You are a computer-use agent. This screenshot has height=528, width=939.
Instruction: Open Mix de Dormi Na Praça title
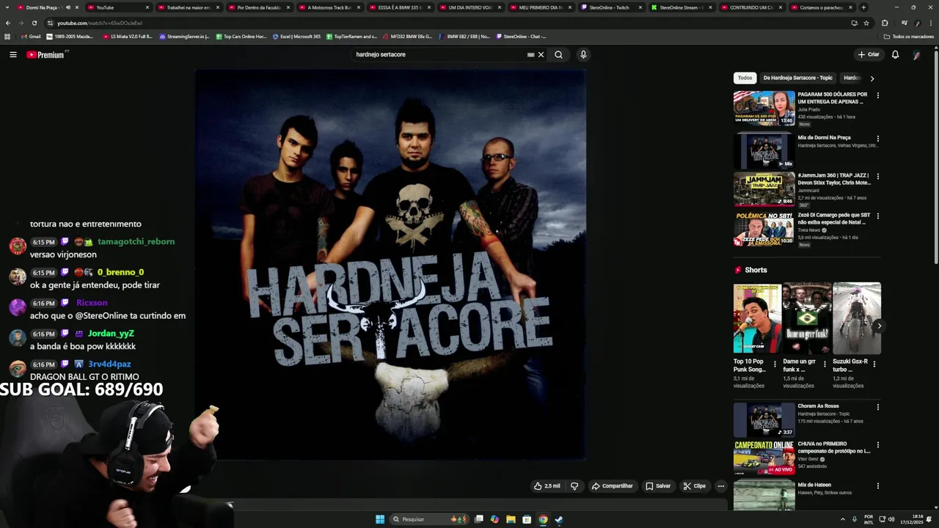click(824, 138)
